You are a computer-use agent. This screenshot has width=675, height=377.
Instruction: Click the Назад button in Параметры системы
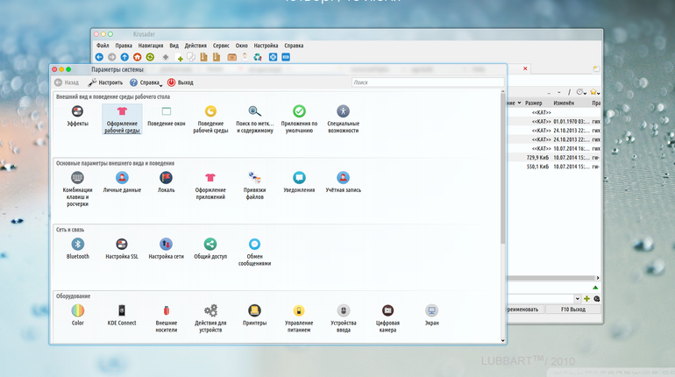67,82
